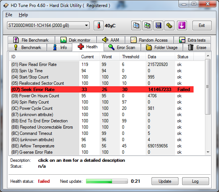Select the (05) Reallocated Sector Count row

point(102,83)
